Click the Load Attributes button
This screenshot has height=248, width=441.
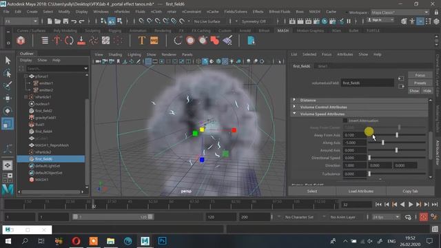361,192
